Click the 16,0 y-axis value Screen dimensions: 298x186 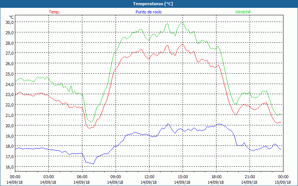(10, 167)
